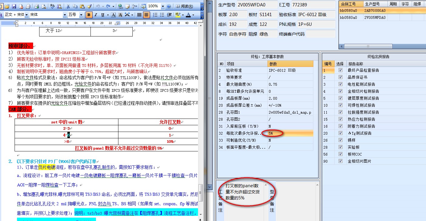Uncheck 品质保证书 report checkbox
The height and width of the screenshot is (221, 426).
(x=340, y=77)
